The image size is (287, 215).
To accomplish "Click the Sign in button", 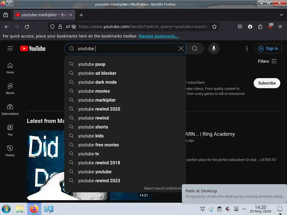I will pos(268,48).
